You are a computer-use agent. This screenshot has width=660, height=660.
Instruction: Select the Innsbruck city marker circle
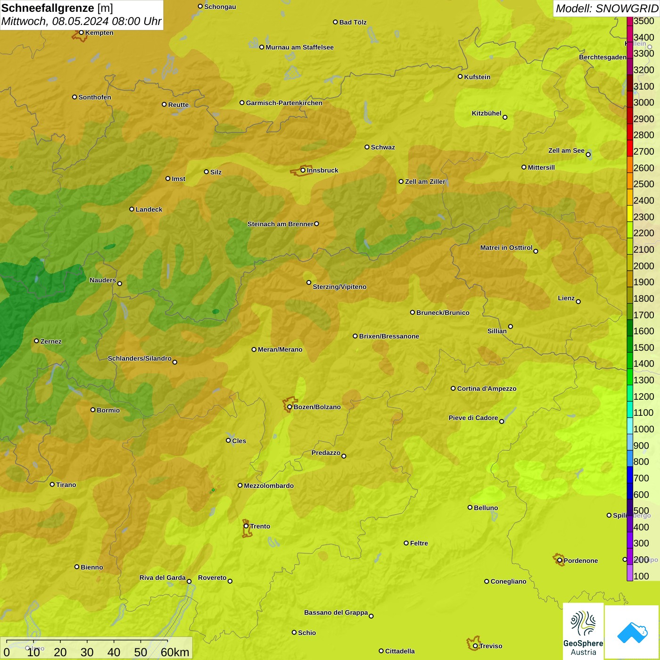(303, 170)
